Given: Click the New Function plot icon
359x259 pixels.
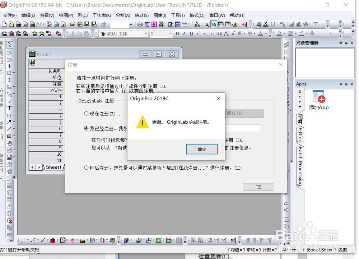Looking at the screenshot, I should point(39,24).
